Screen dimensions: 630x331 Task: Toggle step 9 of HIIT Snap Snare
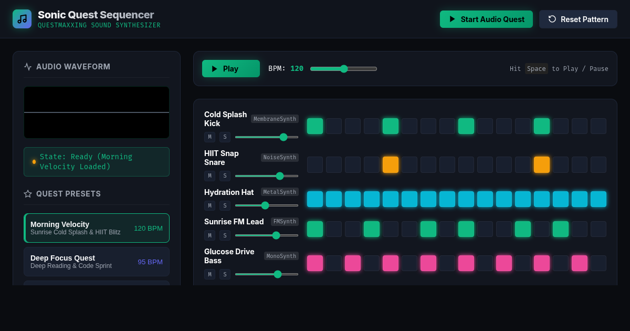(x=466, y=164)
